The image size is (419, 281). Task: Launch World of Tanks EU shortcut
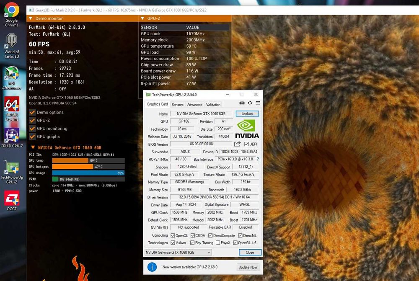[x=12, y=46]
